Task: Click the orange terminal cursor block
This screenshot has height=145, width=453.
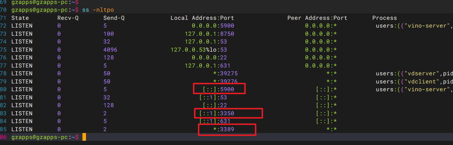Action: [x=84, y=137]
